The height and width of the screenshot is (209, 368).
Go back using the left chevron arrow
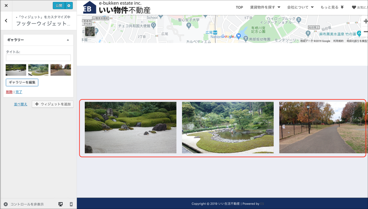[6, 21]
